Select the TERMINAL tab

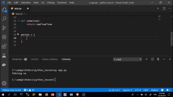(66, 59)
